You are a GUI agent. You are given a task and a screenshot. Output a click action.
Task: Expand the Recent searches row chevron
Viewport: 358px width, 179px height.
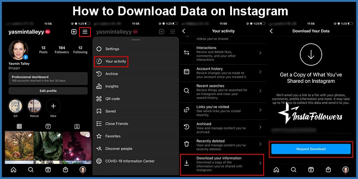coord(260,91)
